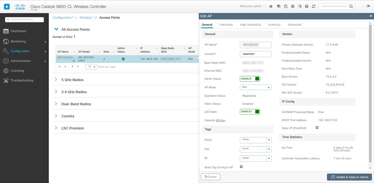374x183 pixels.
Task: Open the Monitoring menu item
Action: pyautogui.click(x=24, y=42)
